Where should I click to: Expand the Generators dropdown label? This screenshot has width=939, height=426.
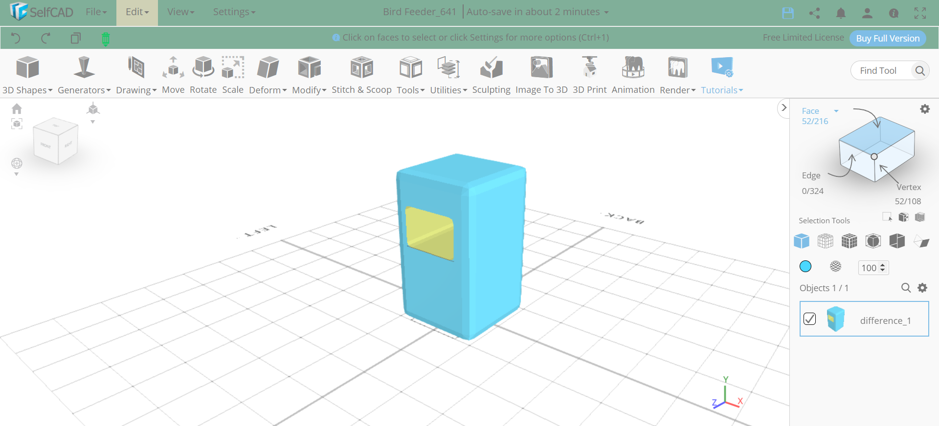click(x=84, y=90)
